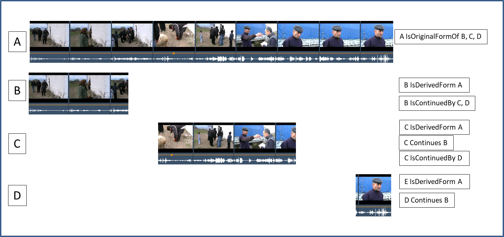Click the label box B
This screenshot has height=237, width=504.
point(17,91)
